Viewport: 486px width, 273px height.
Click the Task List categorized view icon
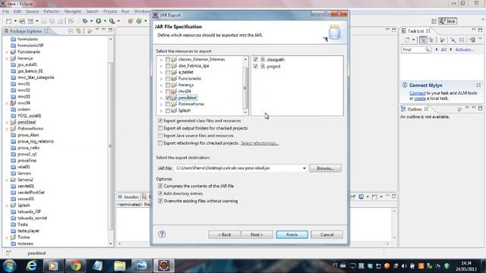(x=423, y=40)
